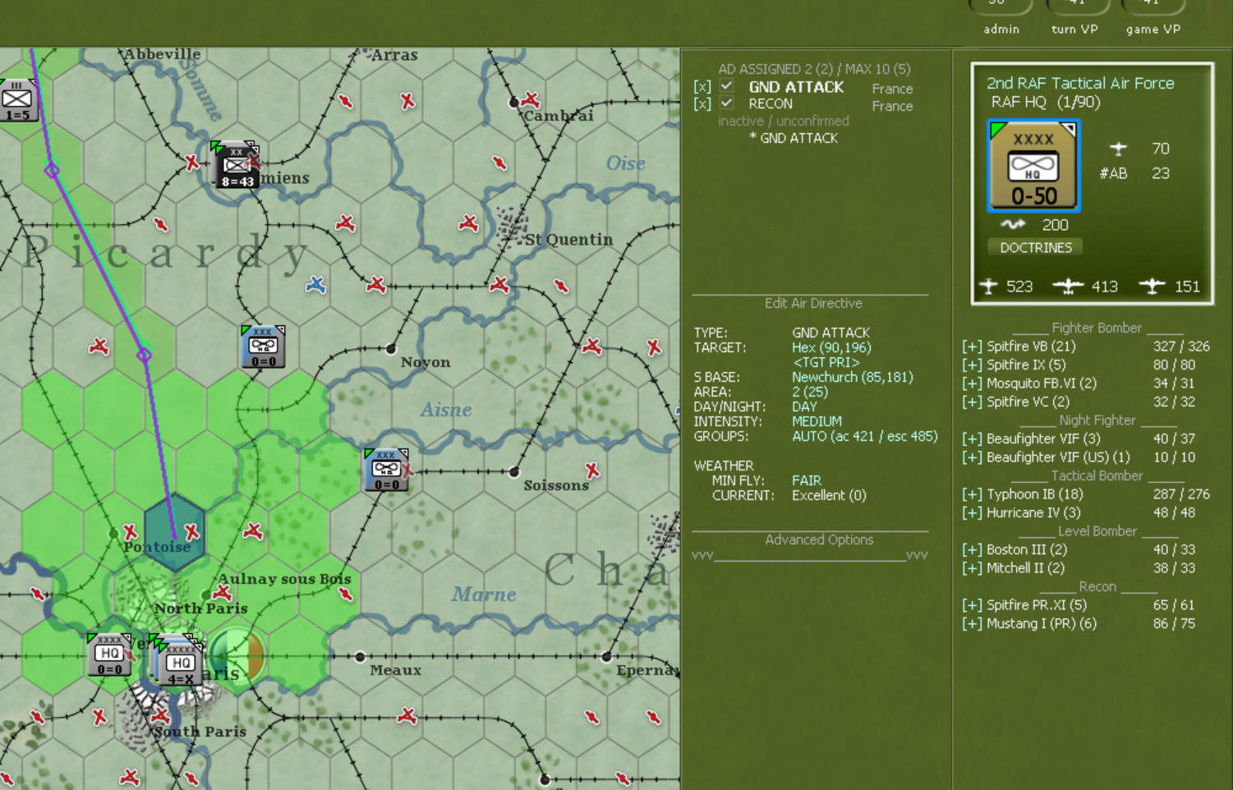This screenshot has width=1233, height=790.
Task: Expand the Hurricane IV (3) group list
Action: (x=972, y=512)
